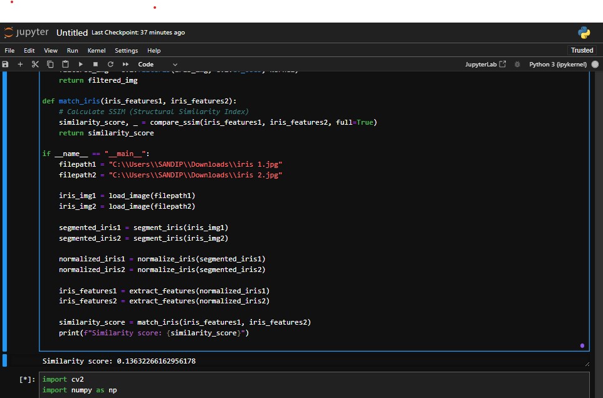Cut selected cell with scissors icon
This screenshot has width=603, height=398.
pyautogui.click(x=35, y=64)
